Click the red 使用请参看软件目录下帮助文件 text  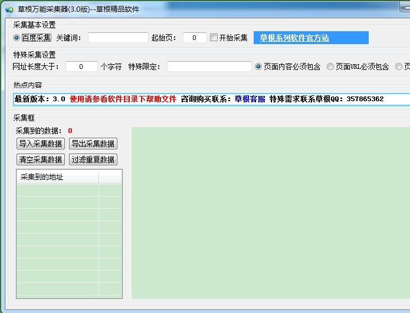click(x=123, y=99)
